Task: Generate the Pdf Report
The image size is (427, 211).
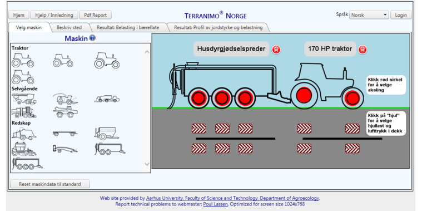Action: point(95,15)
